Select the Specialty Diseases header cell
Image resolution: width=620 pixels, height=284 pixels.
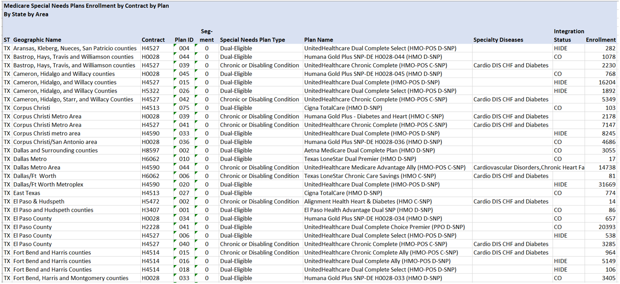click(x=498, y=40)
